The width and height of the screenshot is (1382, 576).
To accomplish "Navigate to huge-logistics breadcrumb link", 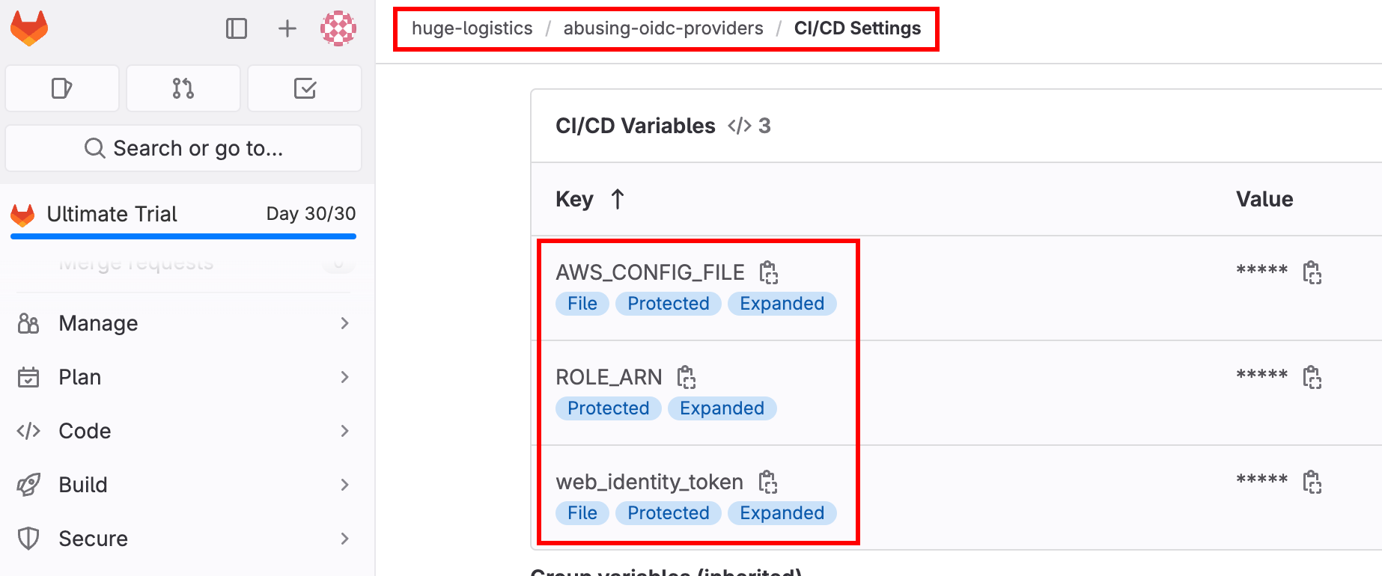I will [x=472, y=28].
